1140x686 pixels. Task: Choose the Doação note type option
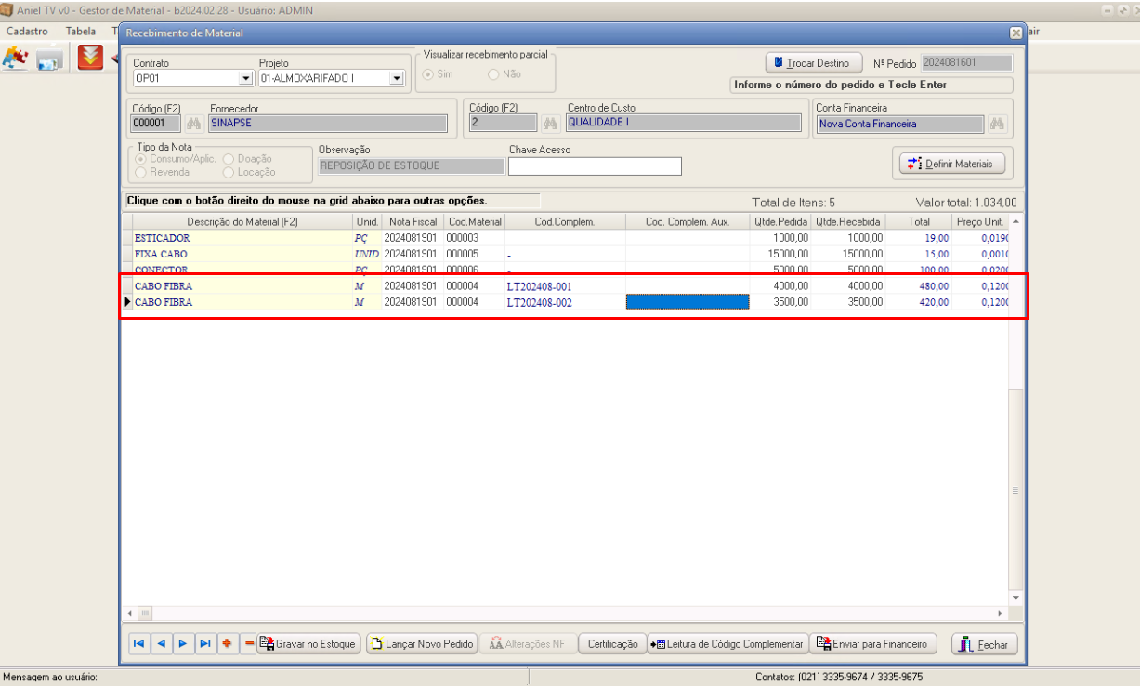229,159
